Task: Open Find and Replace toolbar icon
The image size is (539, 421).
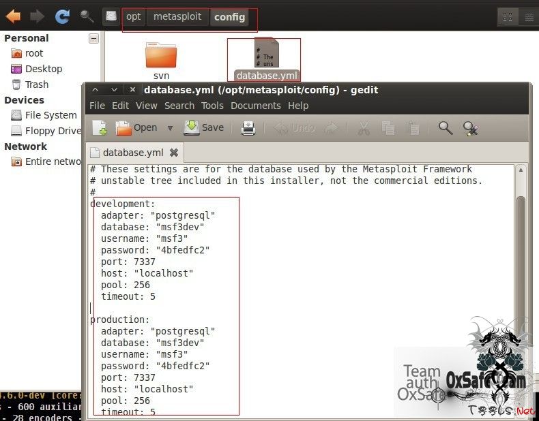Action: [x=471, y=129]
